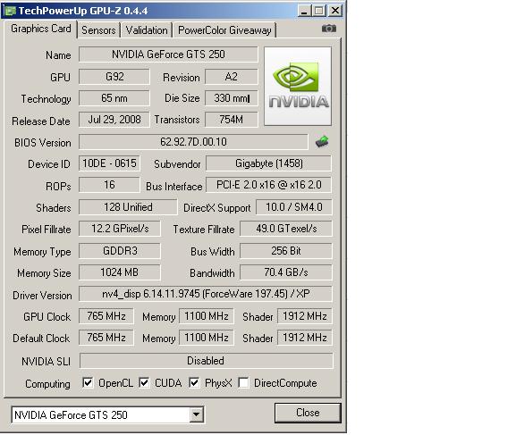
Task: Click the Bus Width field 256 Bit
Action: (x=286, y=251)
